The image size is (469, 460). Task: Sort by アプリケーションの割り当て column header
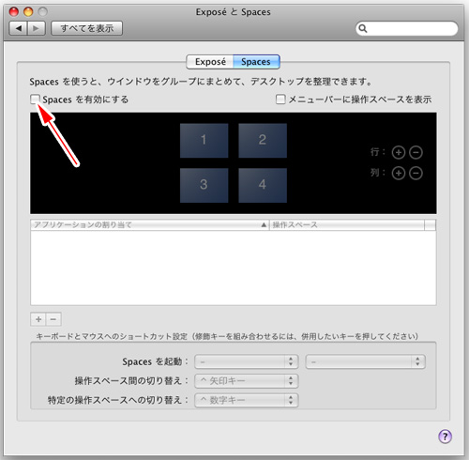150,224
